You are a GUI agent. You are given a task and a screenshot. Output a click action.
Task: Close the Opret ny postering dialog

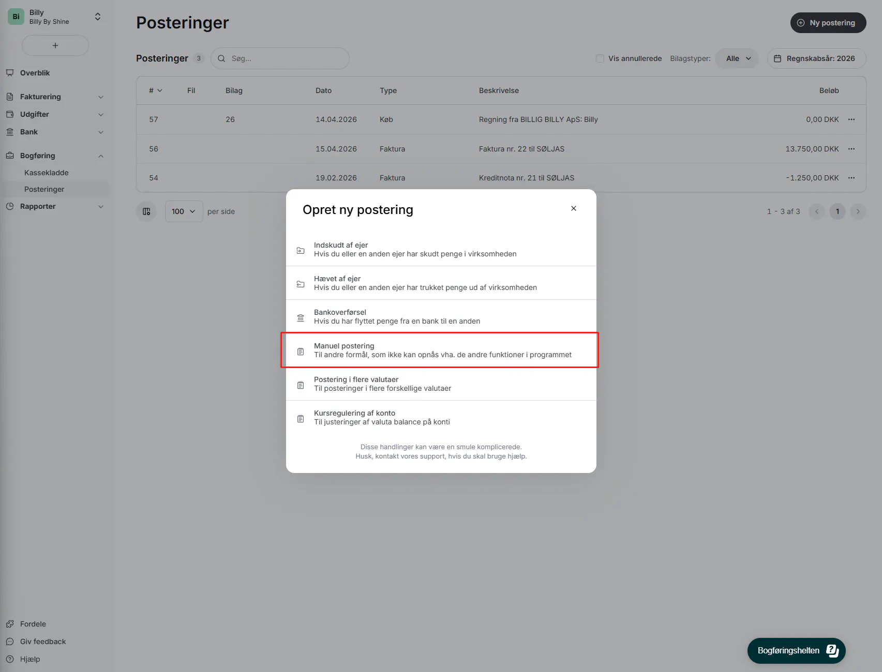(573, 208)
